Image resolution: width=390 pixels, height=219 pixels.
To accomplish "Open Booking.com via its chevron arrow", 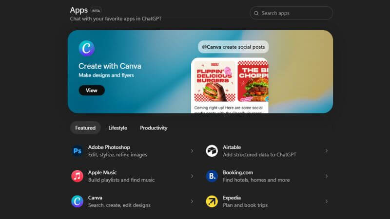I will (x=327, y=176).
